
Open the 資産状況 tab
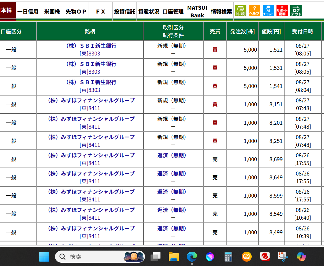click(x=149, y=12)
